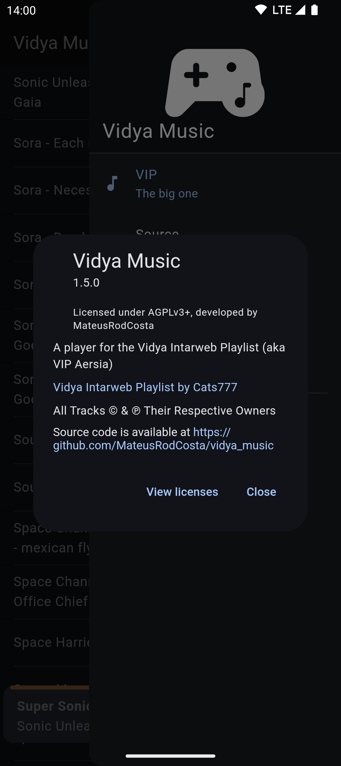Tap the Vidya Music drawer header title
The image size is (341, 766).
159,131
